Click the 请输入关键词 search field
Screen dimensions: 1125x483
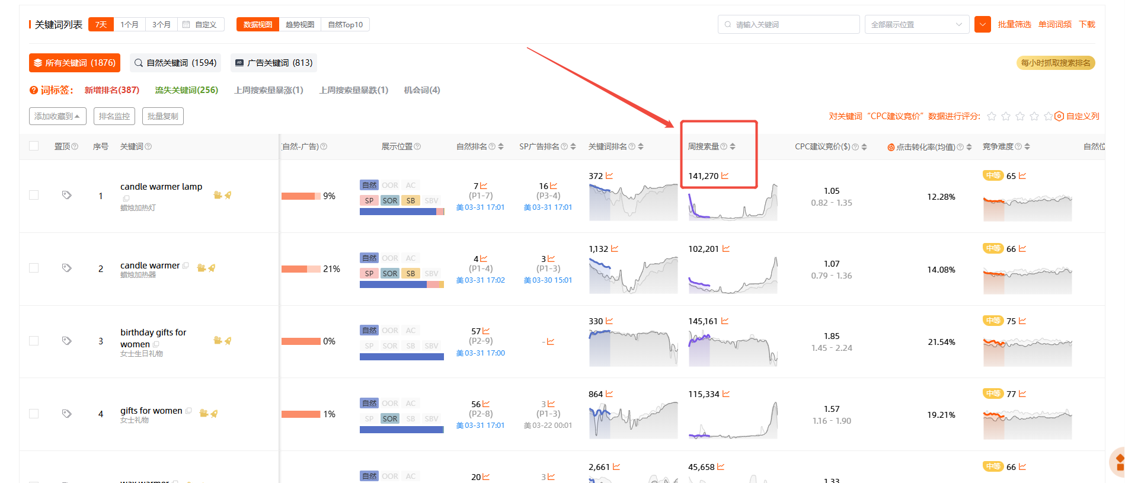pyautogui.click(x=789, y=24)
